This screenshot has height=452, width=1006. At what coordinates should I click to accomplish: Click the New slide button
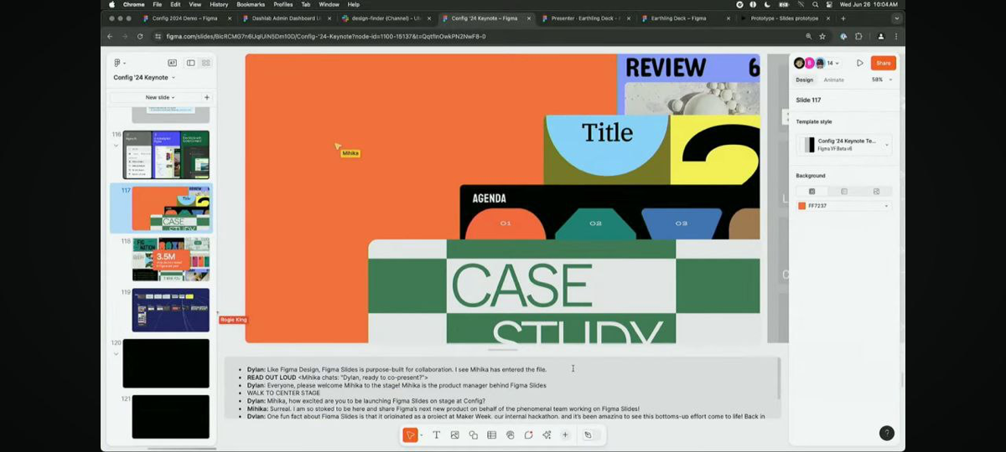coord(159,97)
